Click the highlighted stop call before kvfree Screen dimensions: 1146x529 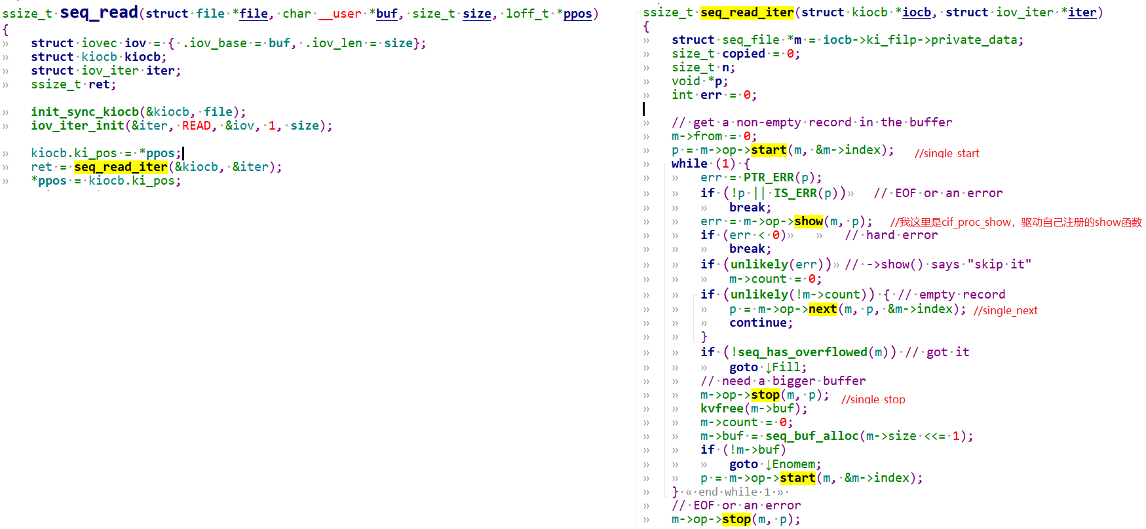coord(765,395)
